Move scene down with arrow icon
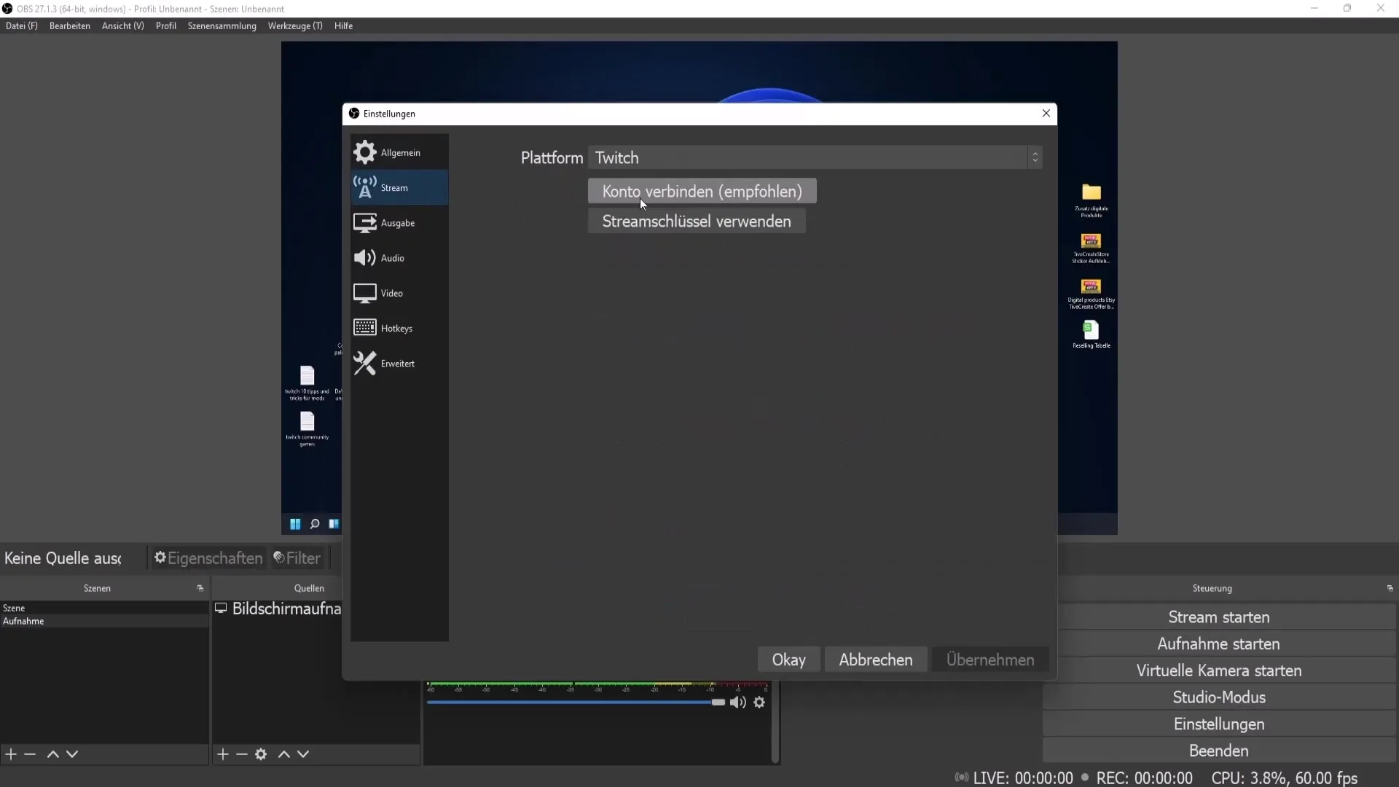Screen dimensions: 1399x787 point(72,754)
